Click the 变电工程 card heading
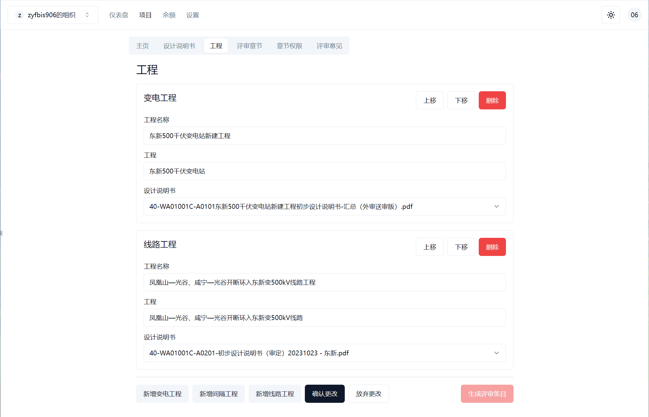 tap(160, 98)
